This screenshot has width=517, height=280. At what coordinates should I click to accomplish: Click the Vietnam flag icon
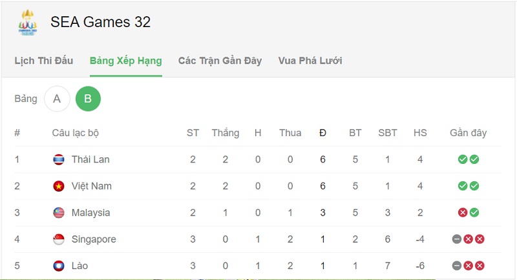click(x=59, y=186)
